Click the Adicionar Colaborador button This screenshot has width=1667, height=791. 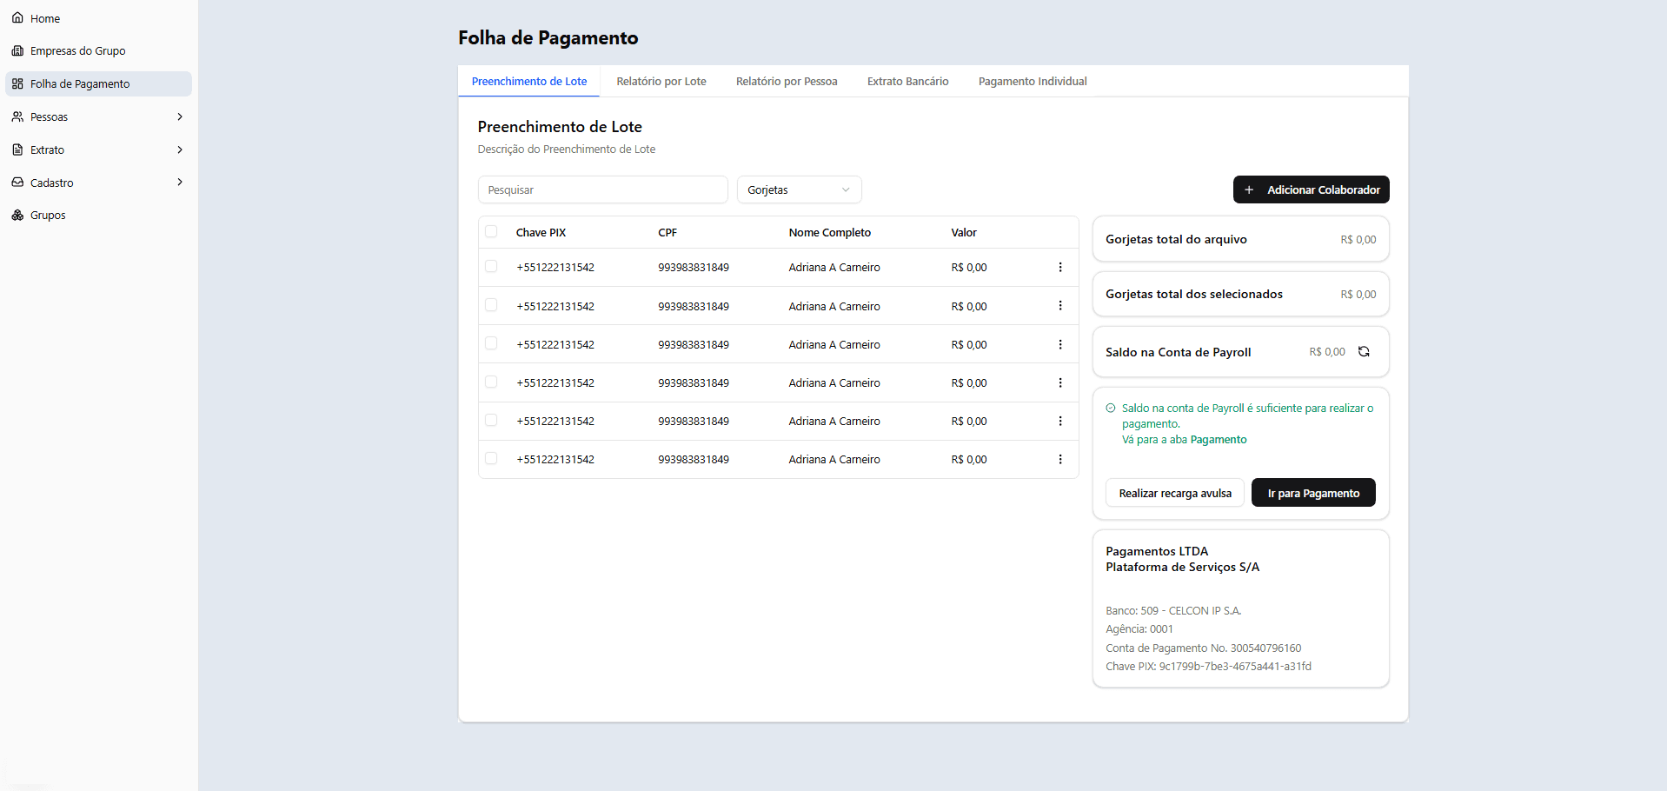[1311, 189]
